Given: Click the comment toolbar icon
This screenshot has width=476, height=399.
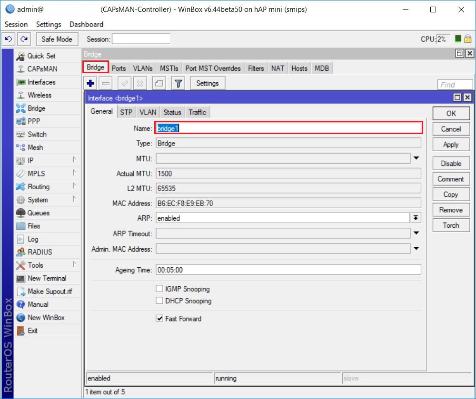Looking at the screenshot, I should point(159,83).
